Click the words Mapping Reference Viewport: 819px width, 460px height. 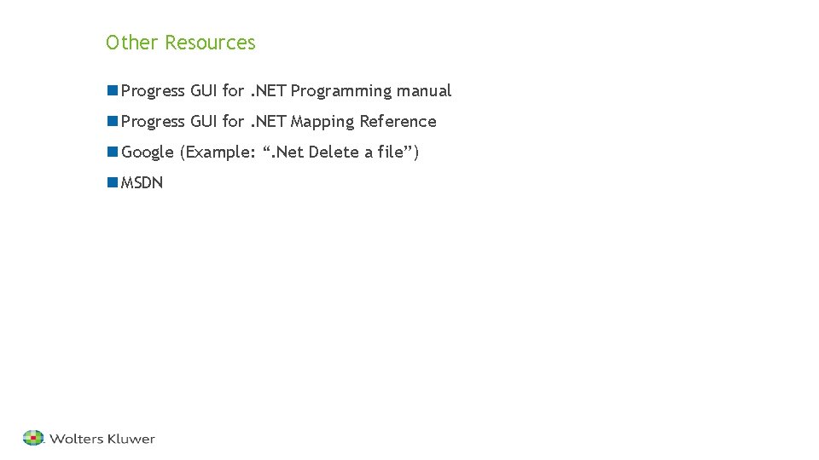(363, 122)
